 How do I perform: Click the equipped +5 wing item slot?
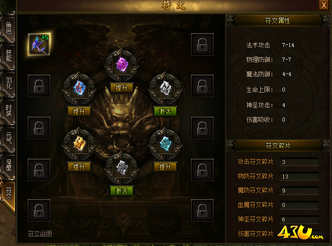[x=39, y=44]
